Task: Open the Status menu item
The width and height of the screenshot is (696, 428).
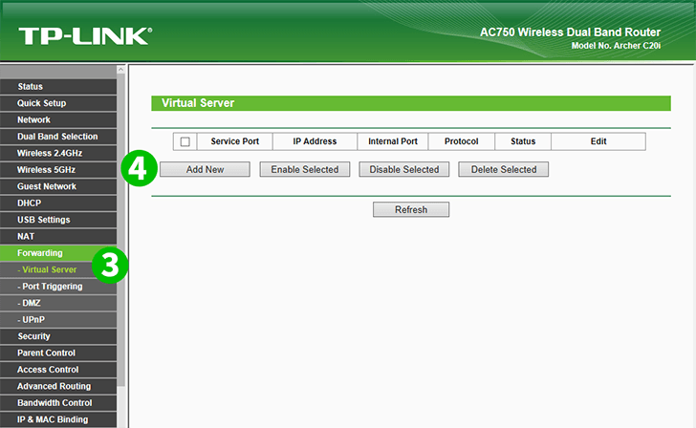Action: (58, 87)
